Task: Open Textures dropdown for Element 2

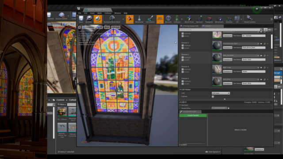Action: click(227, 48)
